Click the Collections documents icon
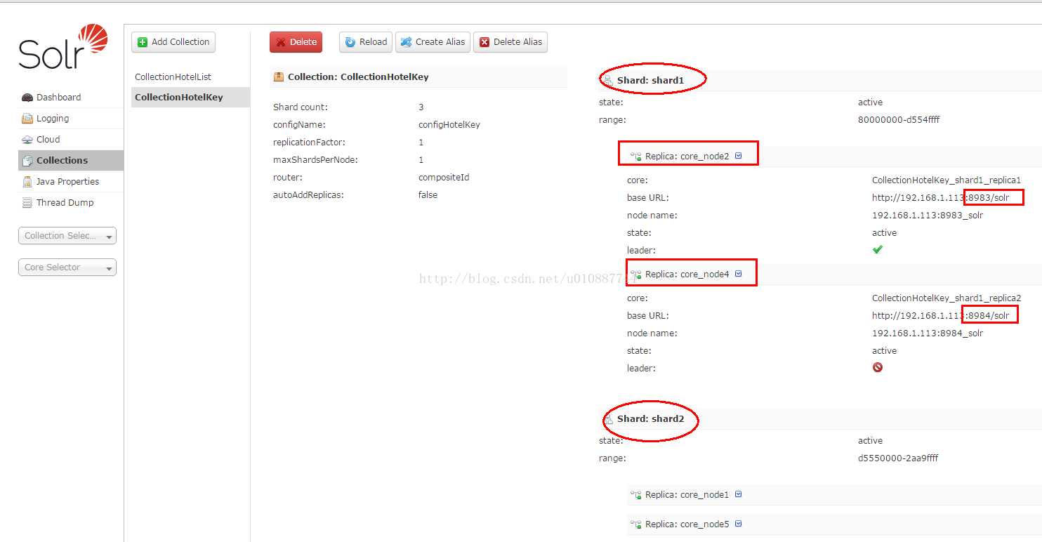The height and width of the screenshot is (542, 1042). coord(27,161)
